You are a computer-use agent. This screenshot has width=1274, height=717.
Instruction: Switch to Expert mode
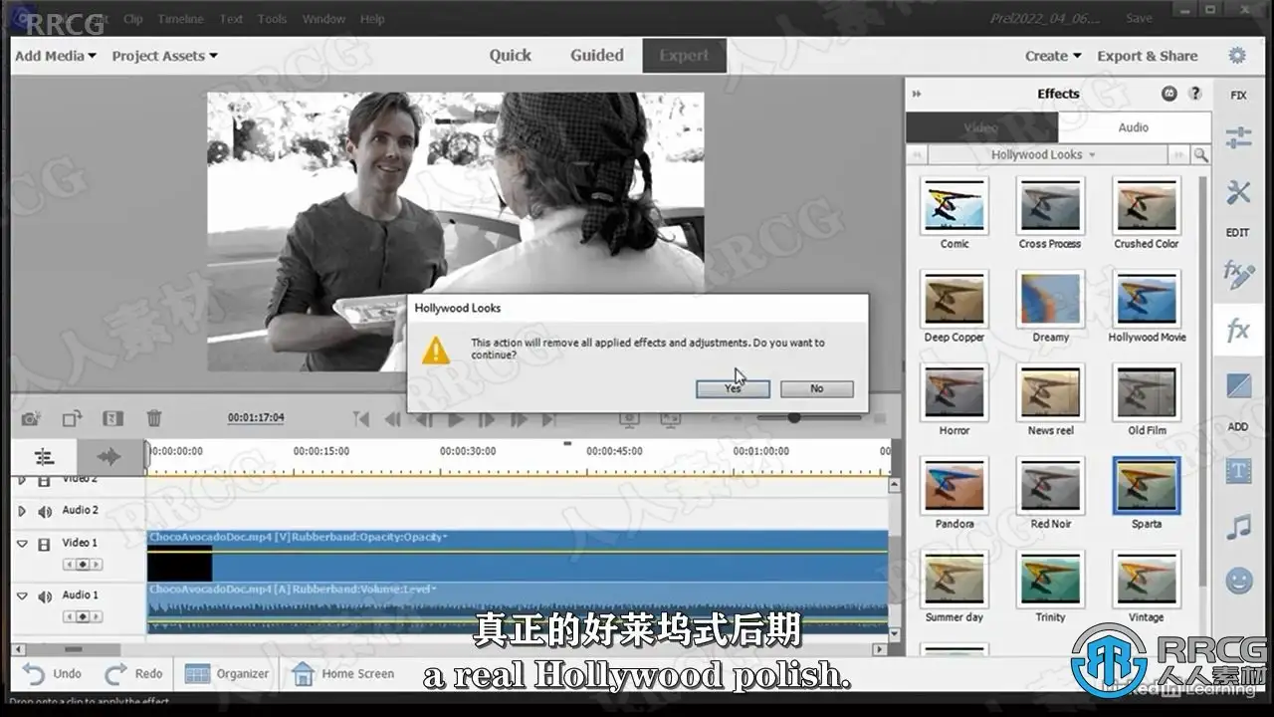coord(685,56)
